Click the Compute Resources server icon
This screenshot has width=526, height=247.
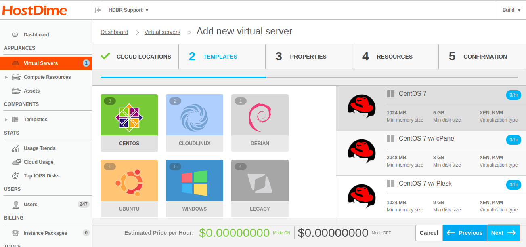coord(16,77)
